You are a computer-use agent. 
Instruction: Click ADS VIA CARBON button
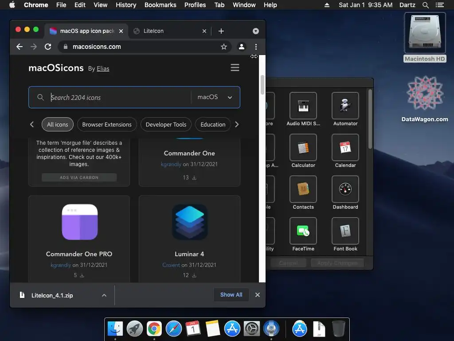tap(79, 178)
